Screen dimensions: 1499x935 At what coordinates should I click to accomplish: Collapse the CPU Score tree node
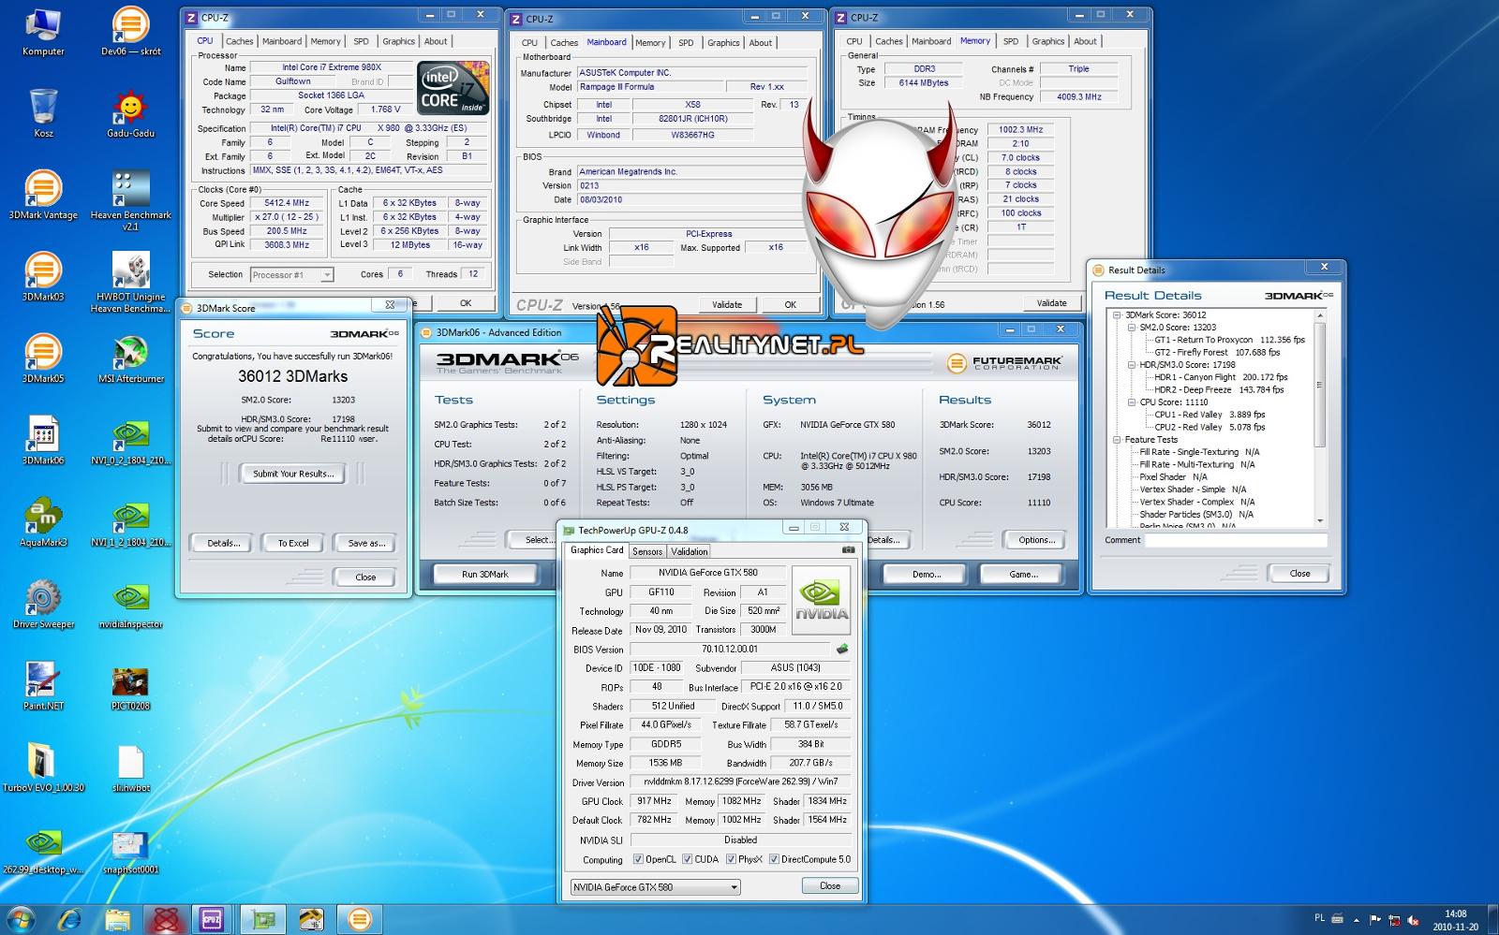1132,402
